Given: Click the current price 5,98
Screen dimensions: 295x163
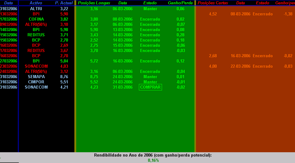Looking at the screenshot, I should [64, 30].
